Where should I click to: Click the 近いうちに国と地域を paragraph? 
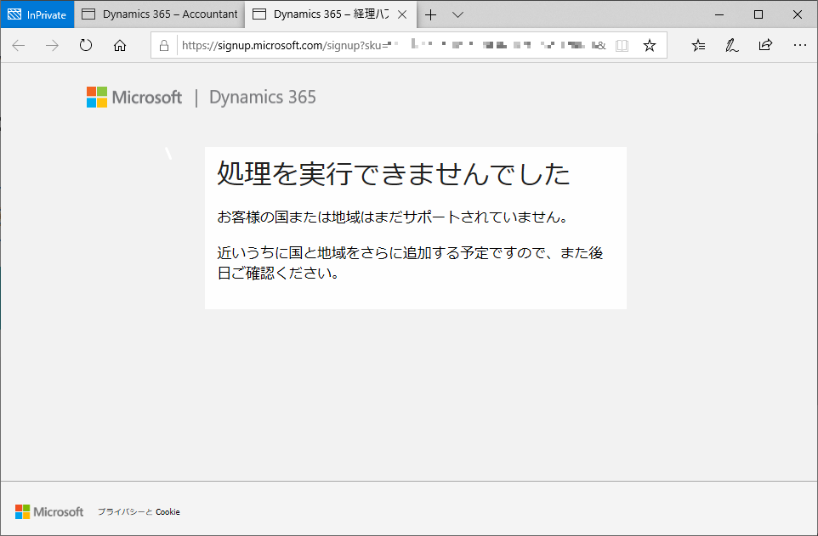(x=410, y=262)
